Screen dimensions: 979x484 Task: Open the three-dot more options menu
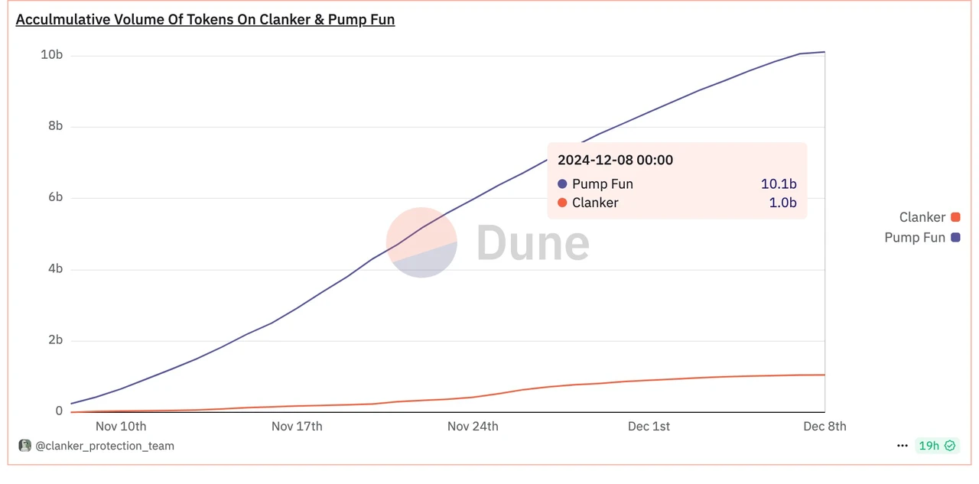pos(903,446)
